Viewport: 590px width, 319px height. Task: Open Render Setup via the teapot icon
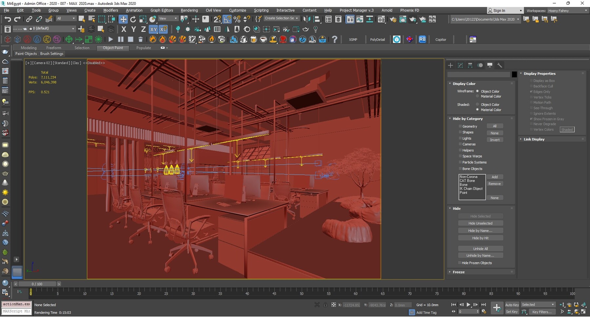click(x=393, y=19)
